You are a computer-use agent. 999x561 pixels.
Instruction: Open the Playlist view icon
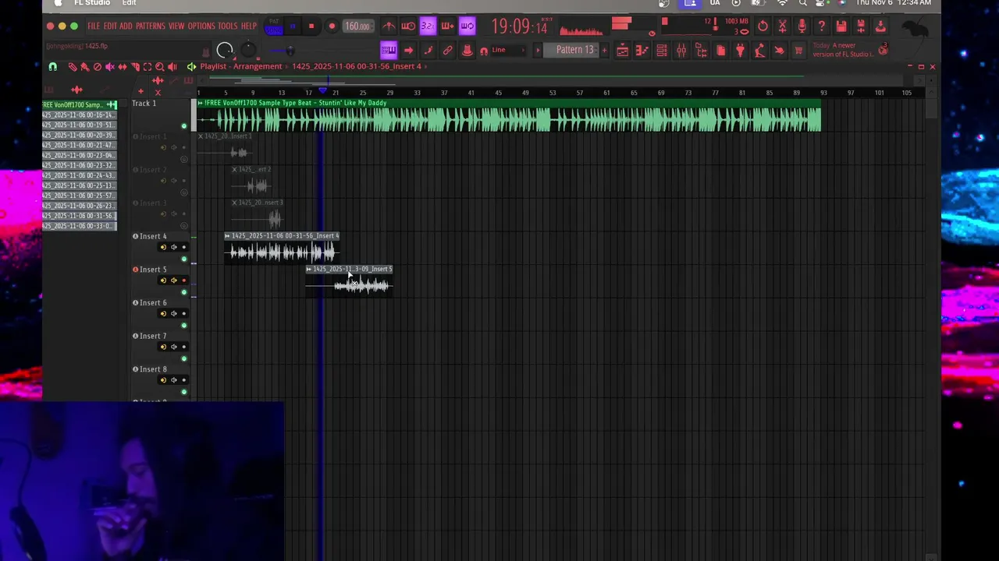pyautogui.click(x=622, y=51)
